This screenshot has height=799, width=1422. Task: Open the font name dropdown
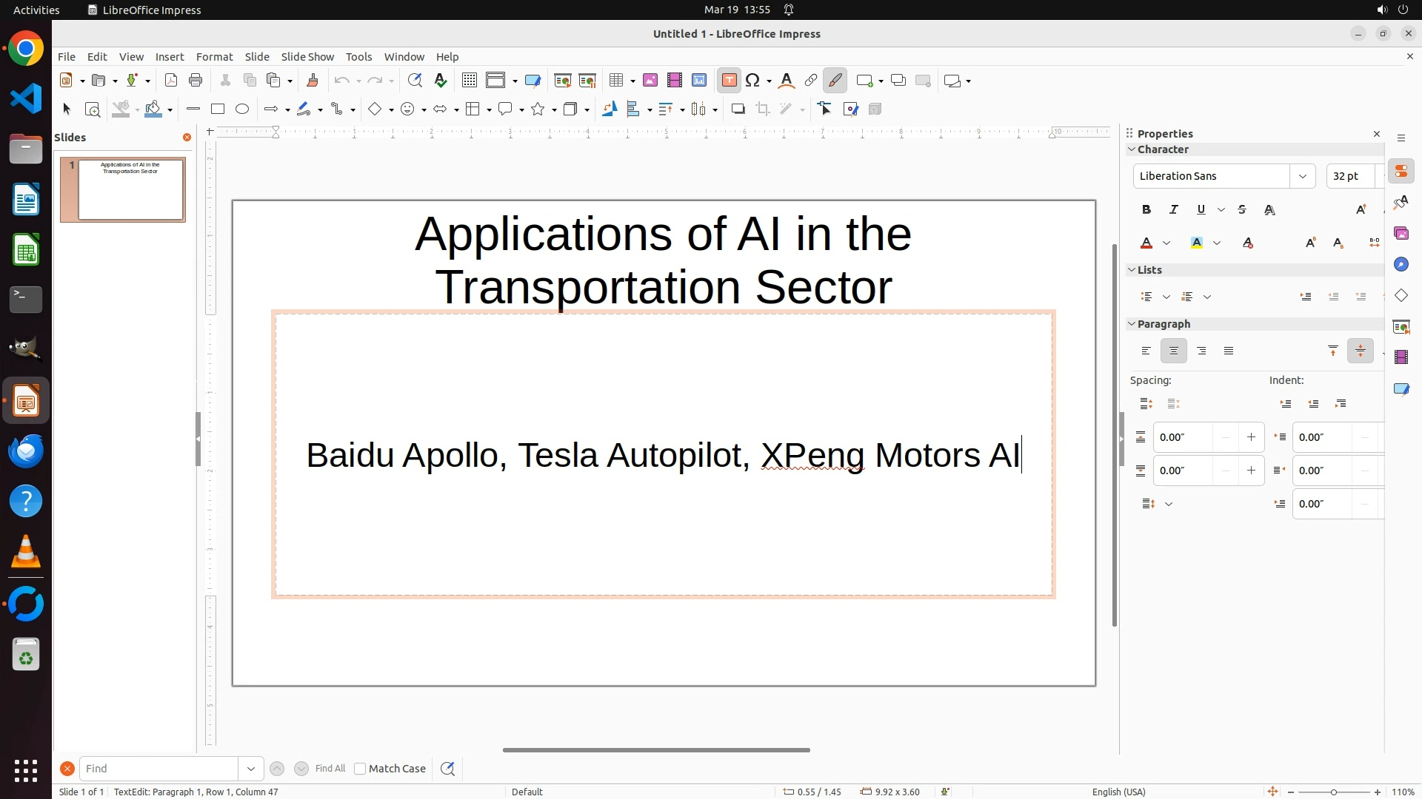pos(1302,176)
